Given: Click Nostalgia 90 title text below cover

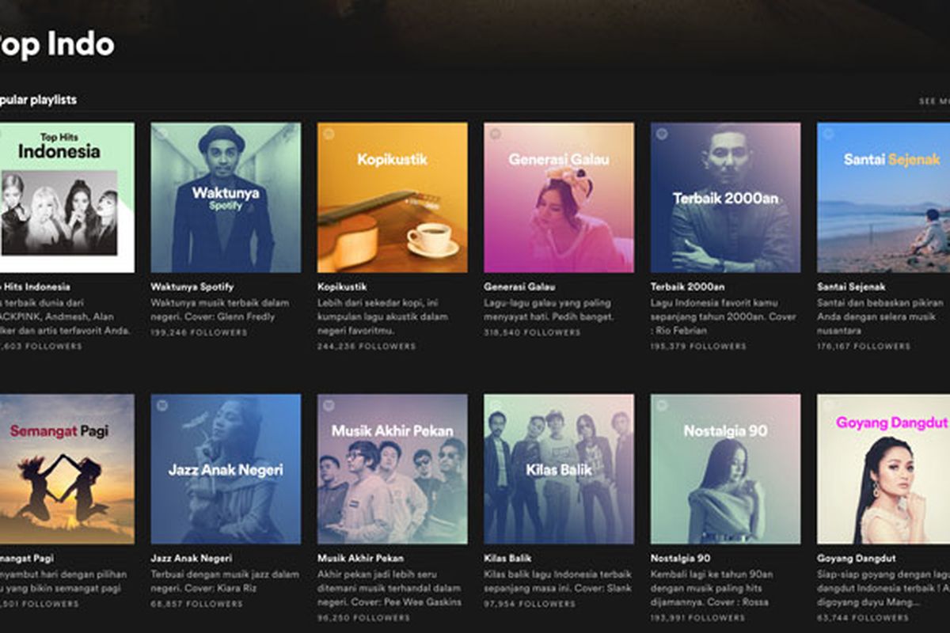Looking at the screenshot, I should pos(681,558).
